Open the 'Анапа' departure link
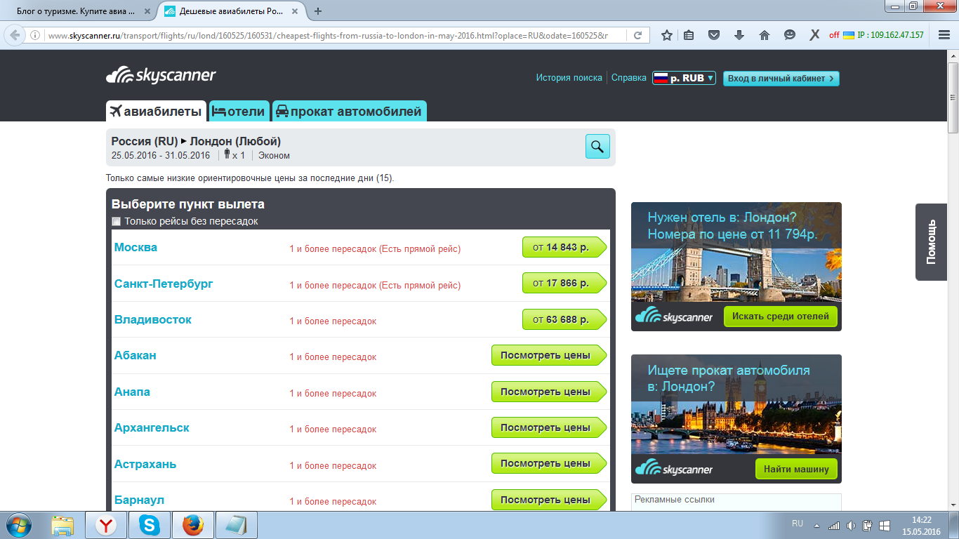Image resolution: width=959 pixels, height=539 pixels. click(132, 392)
